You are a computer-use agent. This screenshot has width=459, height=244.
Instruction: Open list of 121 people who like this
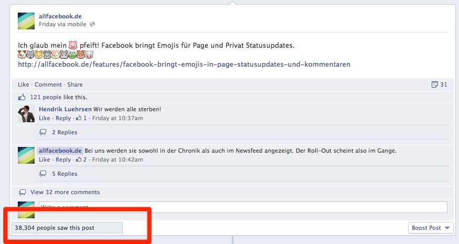click(46, 97)
